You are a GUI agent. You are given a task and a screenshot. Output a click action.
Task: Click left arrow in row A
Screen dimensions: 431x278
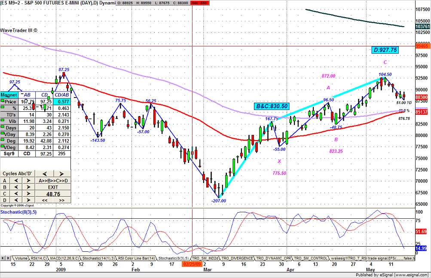pos(16,181)
